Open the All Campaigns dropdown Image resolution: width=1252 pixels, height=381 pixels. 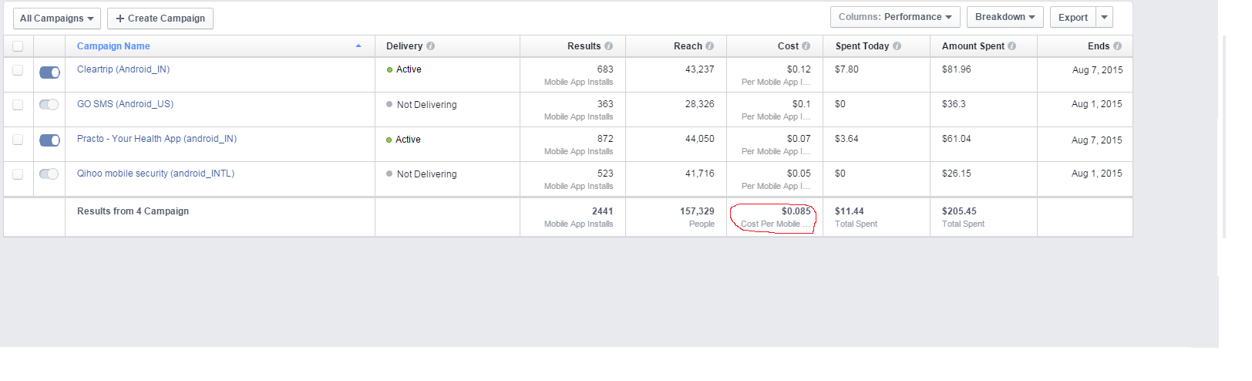56,19
